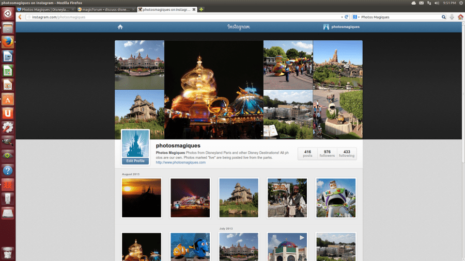
Task: Open Ubuntu Dash from launcher
Action: 8,13
